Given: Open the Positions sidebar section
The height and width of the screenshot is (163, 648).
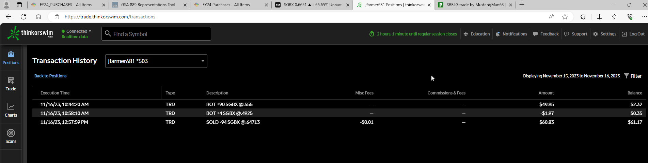Looking at the screenshot, I should coord(11,58).
